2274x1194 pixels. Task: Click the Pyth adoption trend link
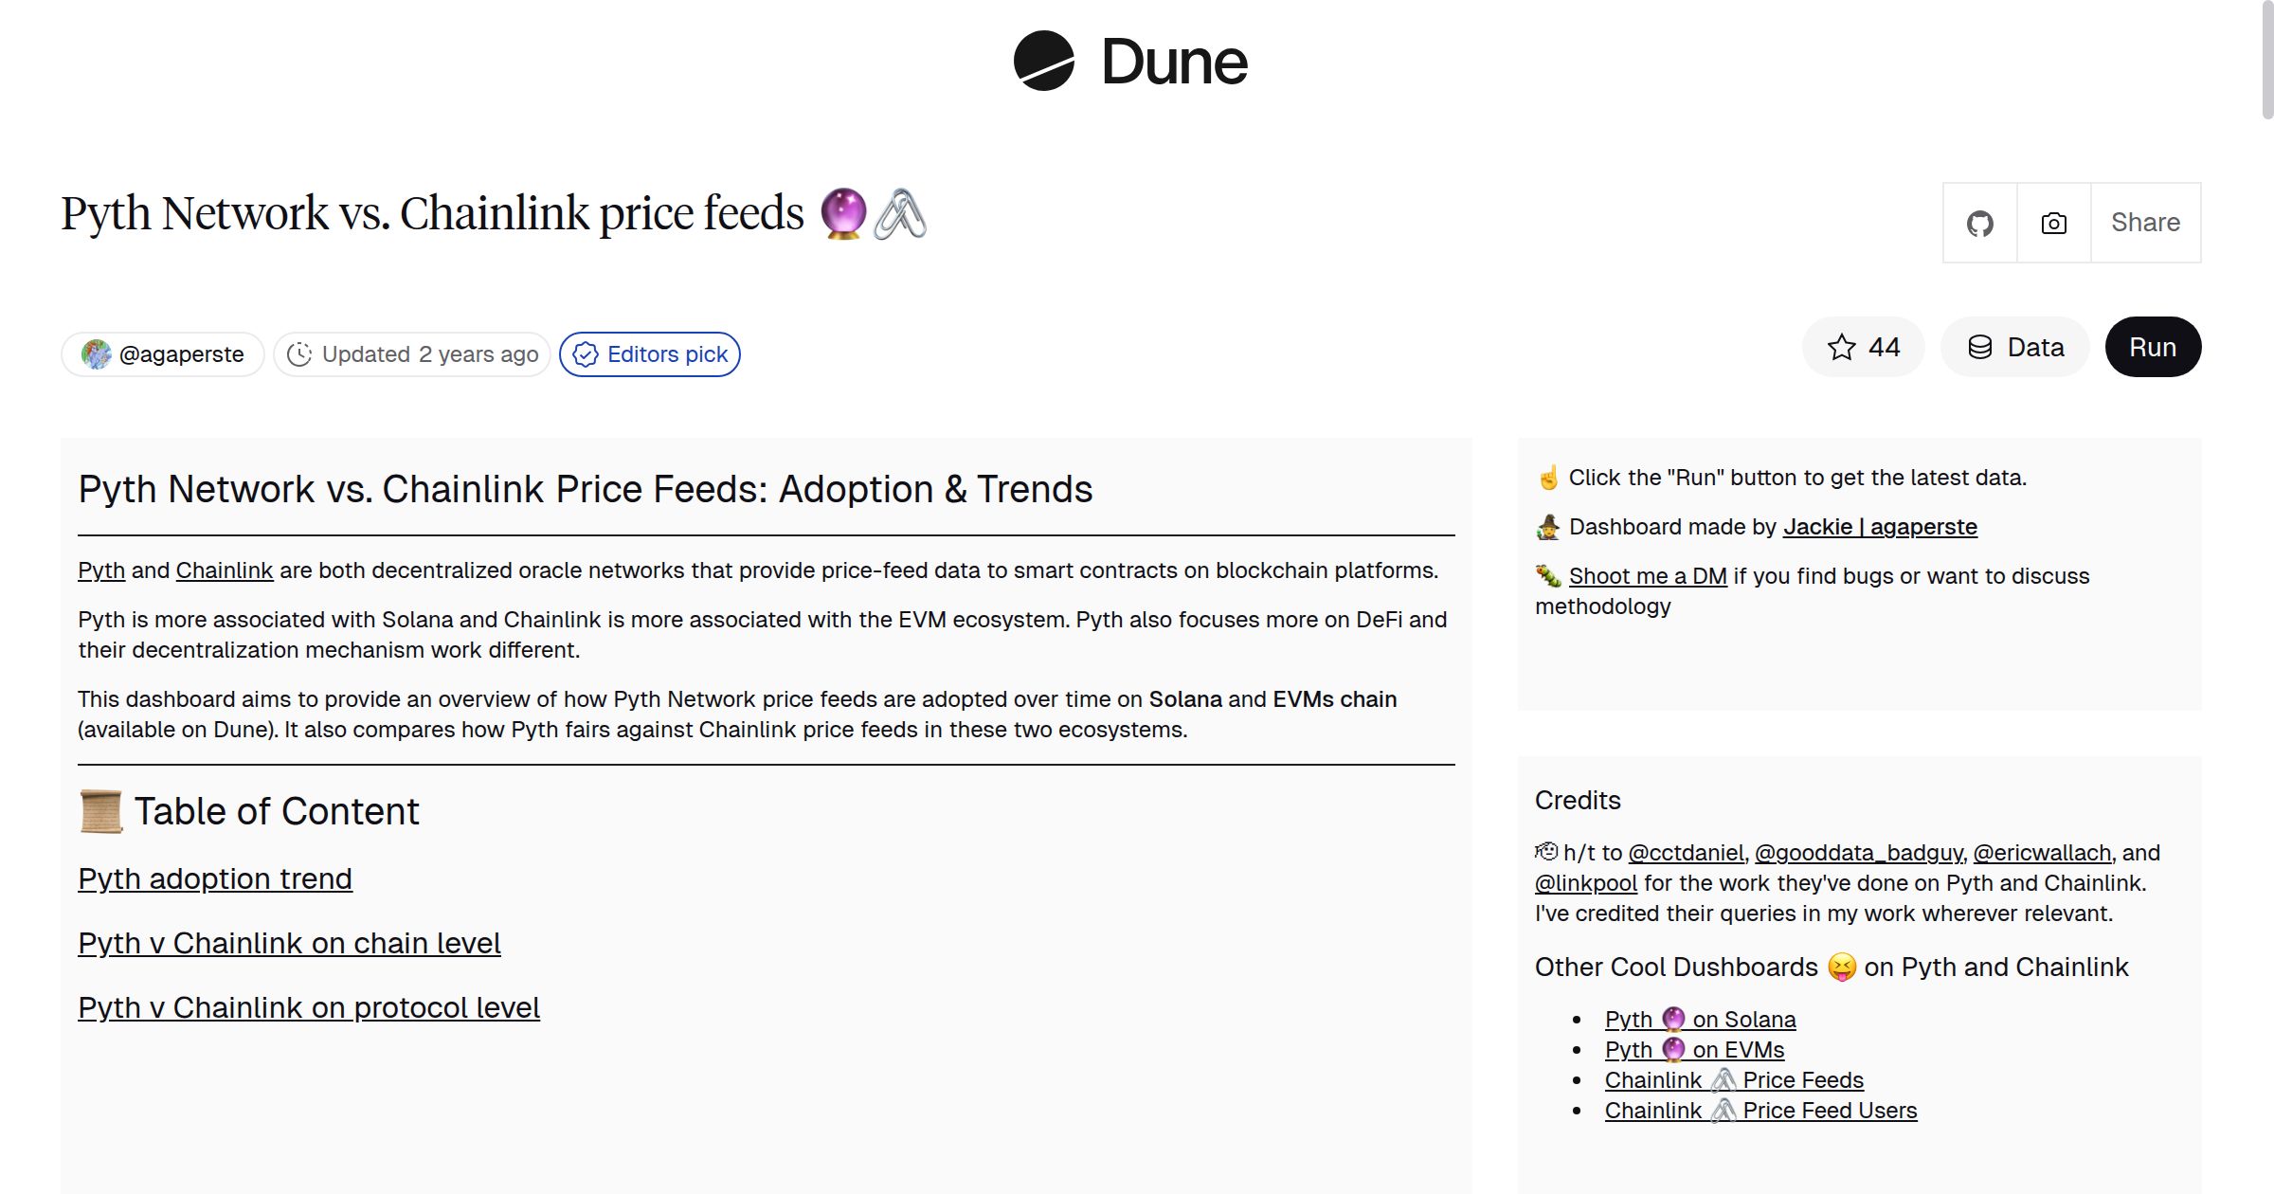(x=214, y=879)
